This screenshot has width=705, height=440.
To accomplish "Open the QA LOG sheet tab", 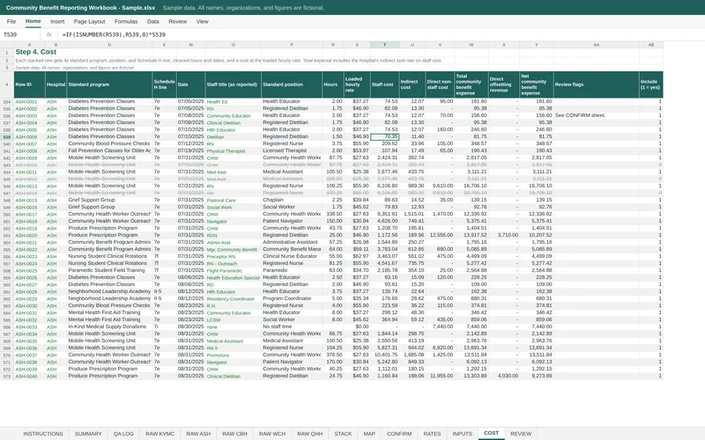I will (x=123, y=434).
